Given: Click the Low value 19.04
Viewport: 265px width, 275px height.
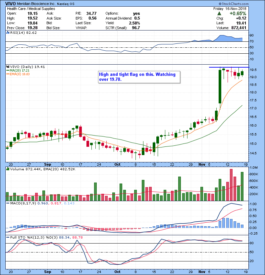Looking at the screenshot, I should [x=32, y=23].
